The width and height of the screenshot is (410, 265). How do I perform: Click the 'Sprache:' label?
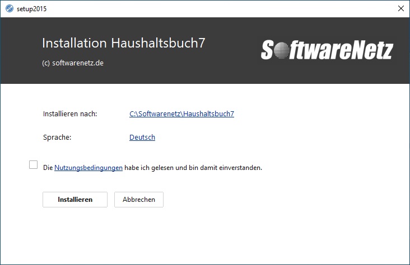pyautogui.click(x=58, y=137)
